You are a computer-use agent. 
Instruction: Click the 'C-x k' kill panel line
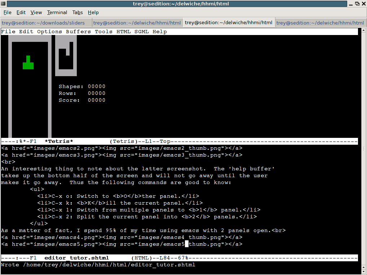120,203
